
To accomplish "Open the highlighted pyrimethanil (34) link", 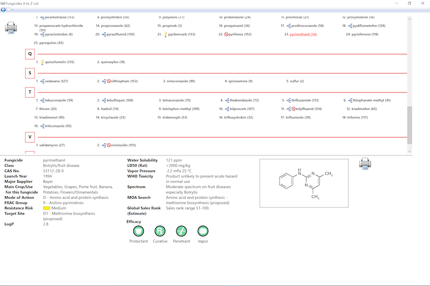I will (x=303, y=34).
